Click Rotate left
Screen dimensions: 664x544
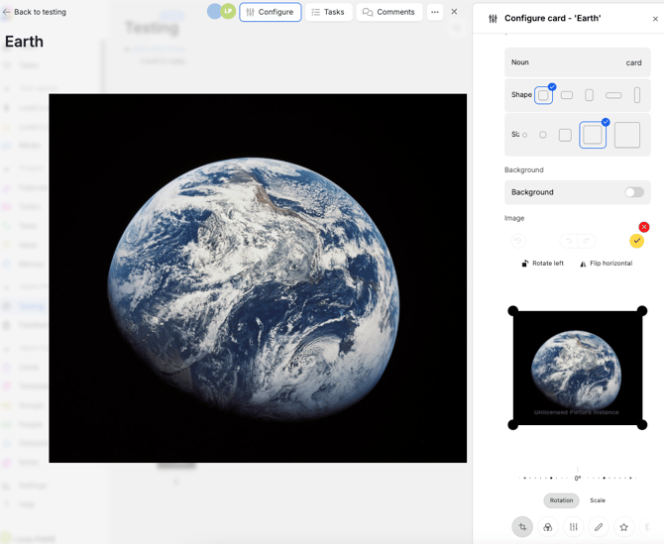coord(542,264)
